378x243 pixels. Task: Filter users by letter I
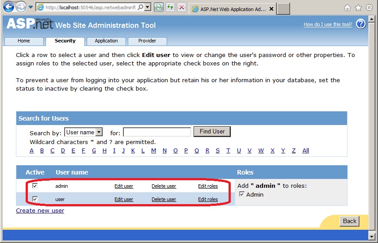pyautogui.click(x=114, y=151)
